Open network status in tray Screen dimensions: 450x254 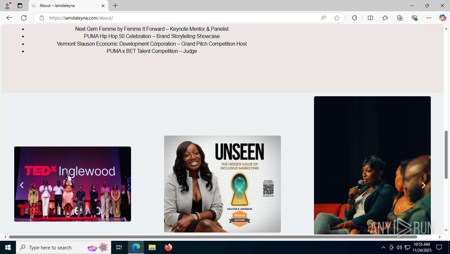point(407,247)
